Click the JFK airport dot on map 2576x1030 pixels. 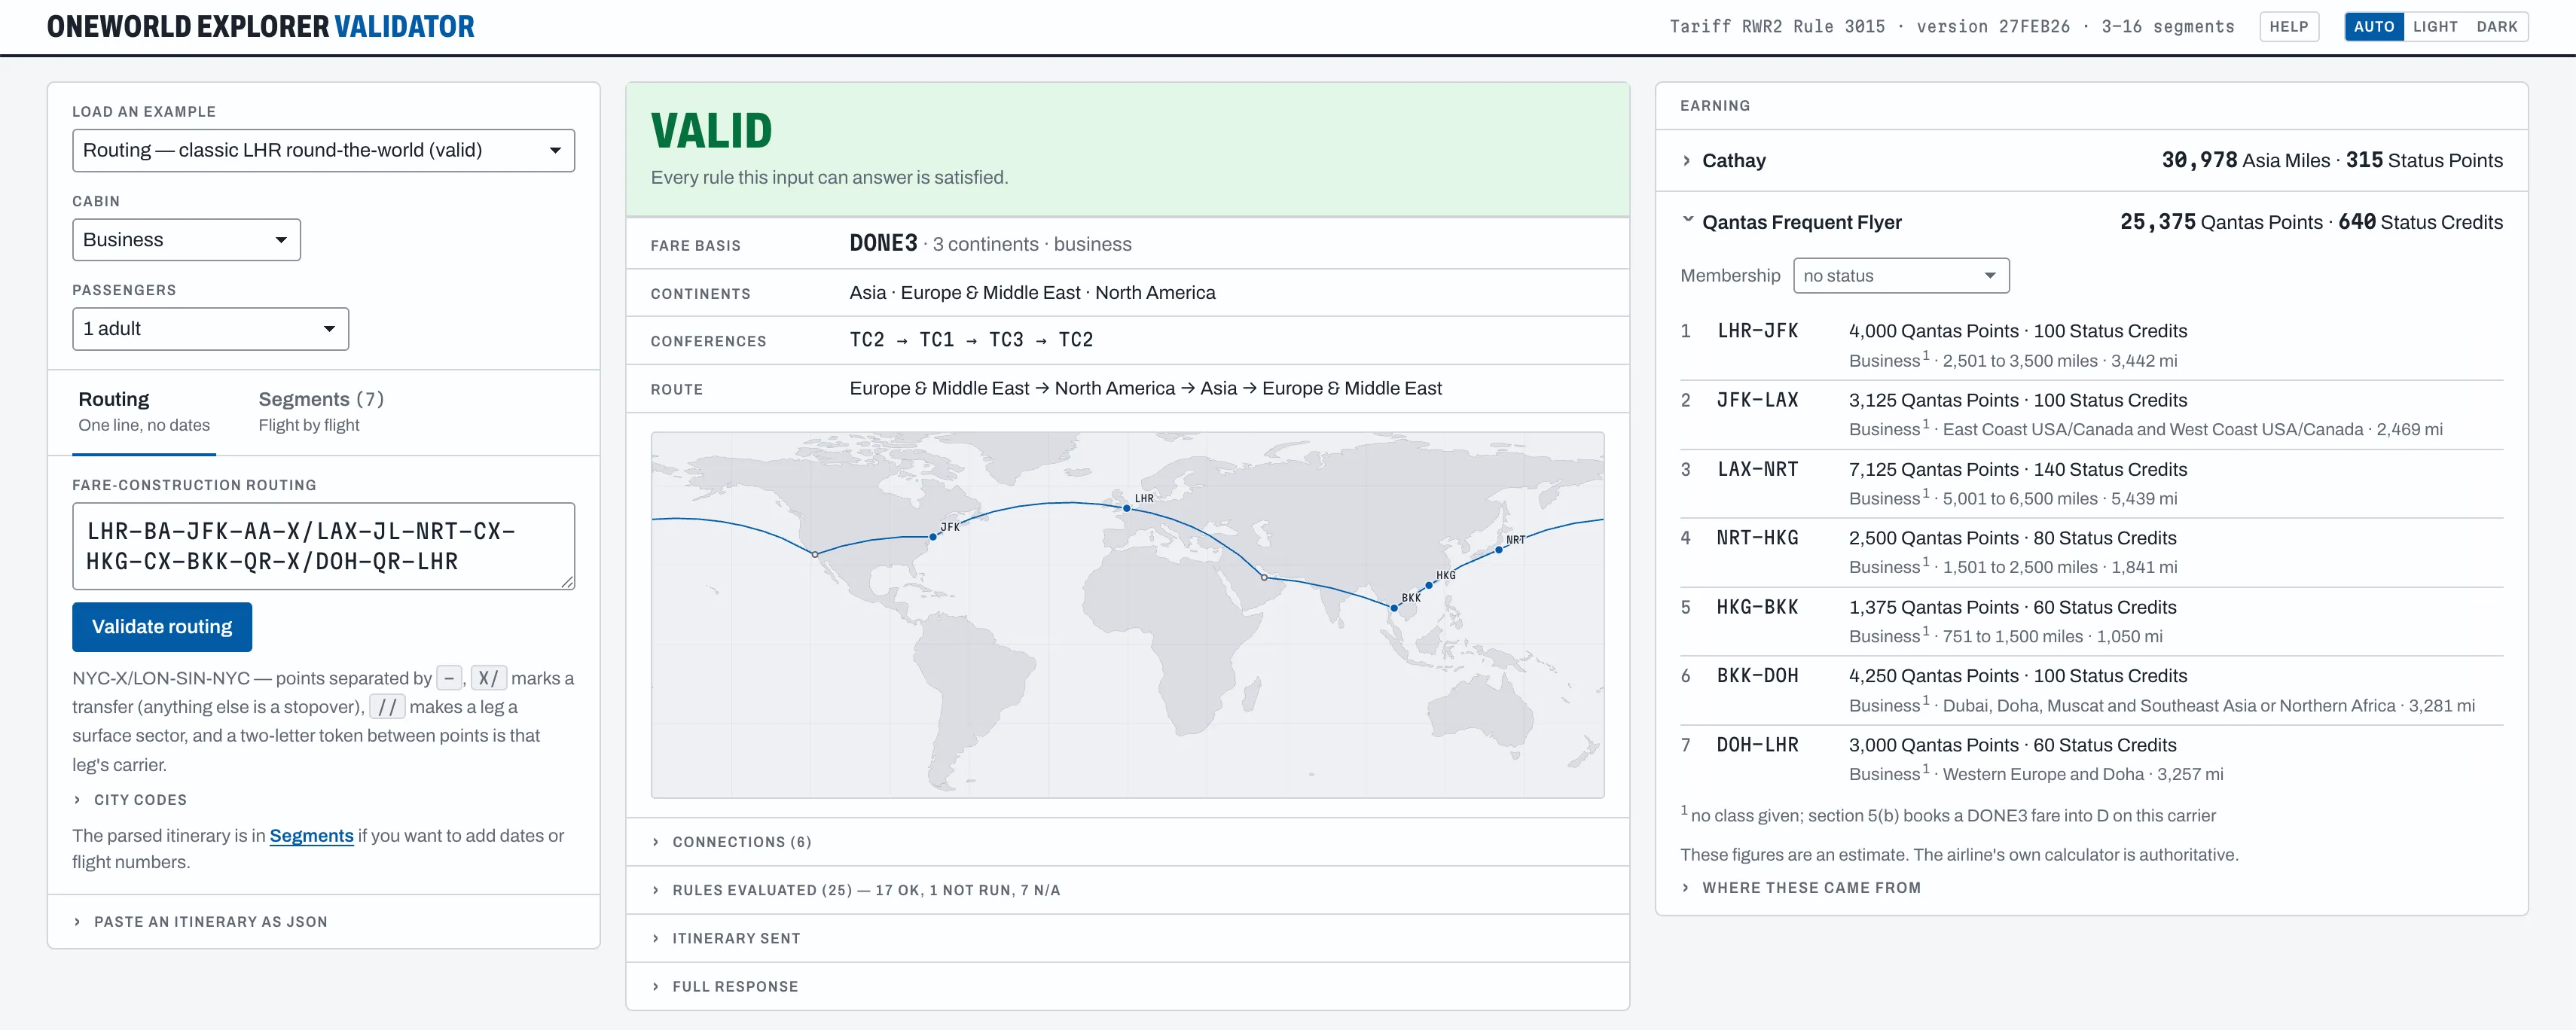(933, 537)
